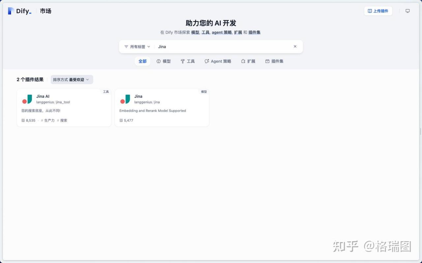Click the search field containing Jina
The image size is (422, 263).
click(x=224, y=47)
